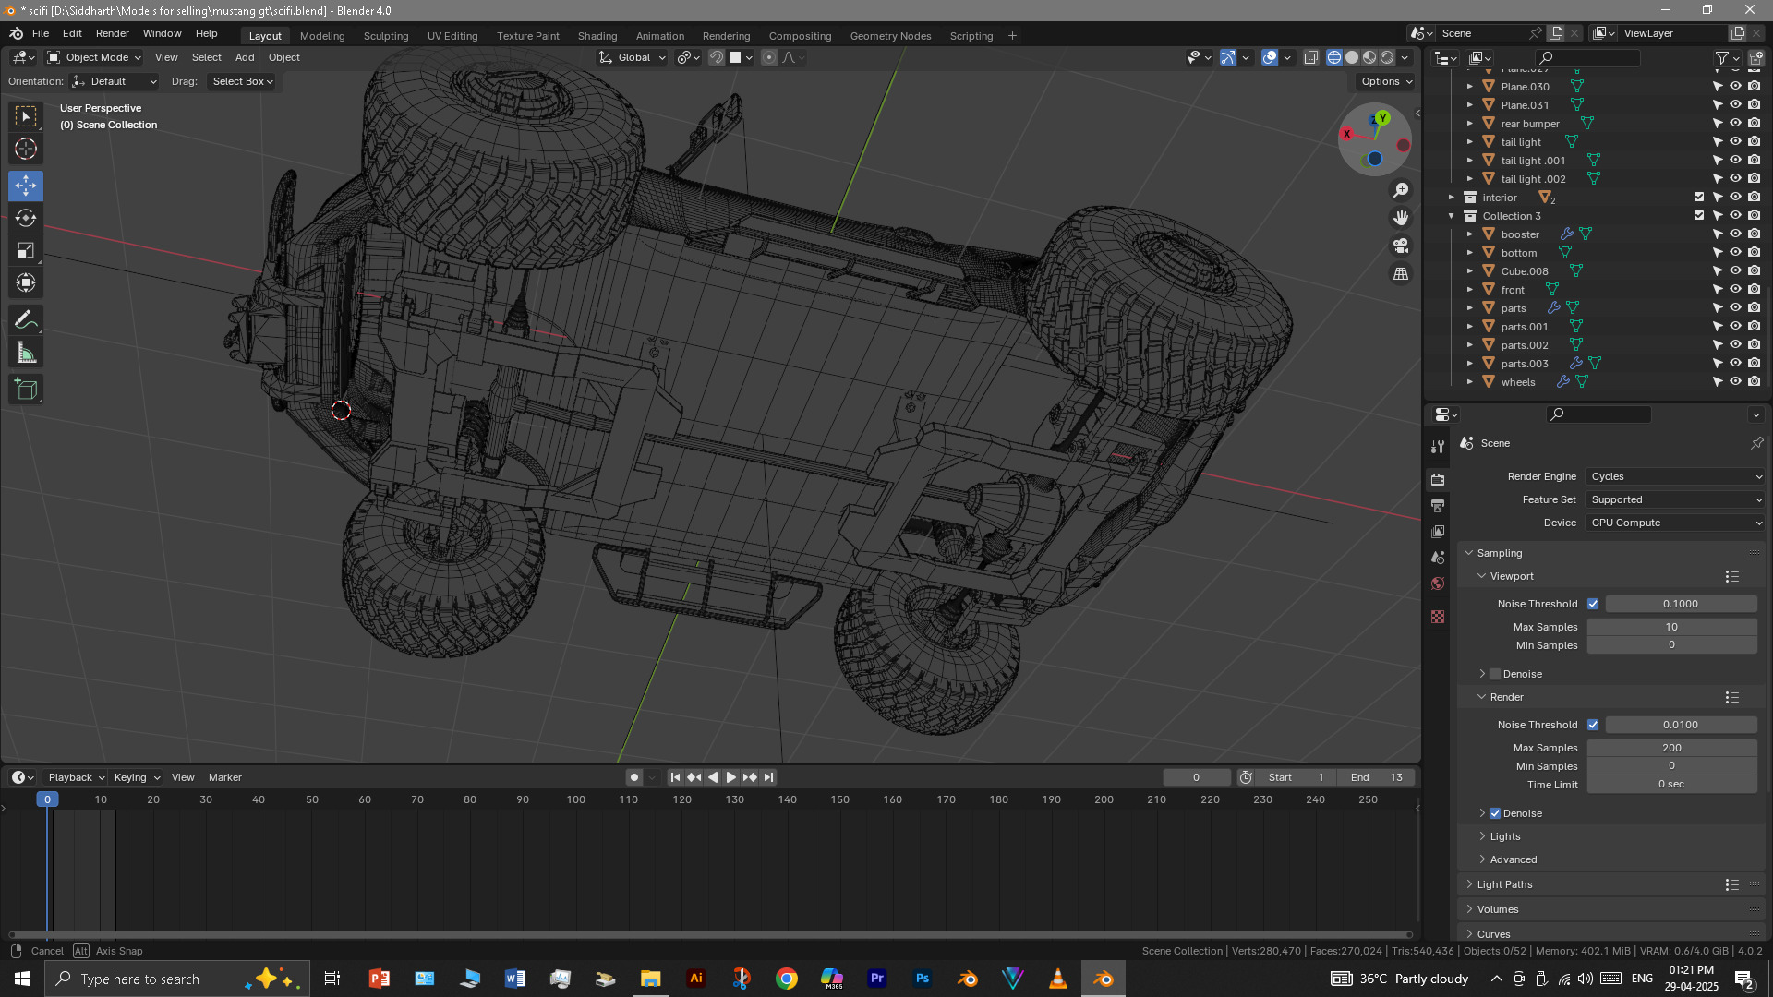Open the Render Engine dropdown

pos(1675,476)
